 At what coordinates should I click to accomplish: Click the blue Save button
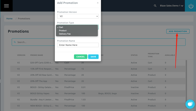(93, 57)
